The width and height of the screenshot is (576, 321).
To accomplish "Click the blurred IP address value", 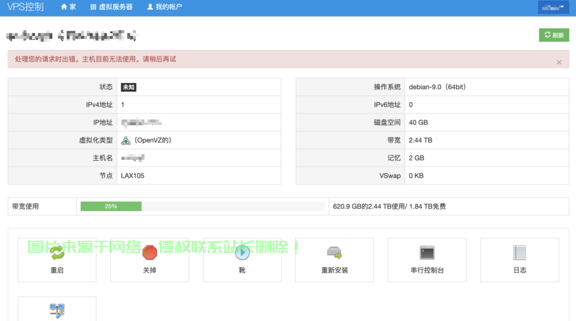I will pos(141,123).
